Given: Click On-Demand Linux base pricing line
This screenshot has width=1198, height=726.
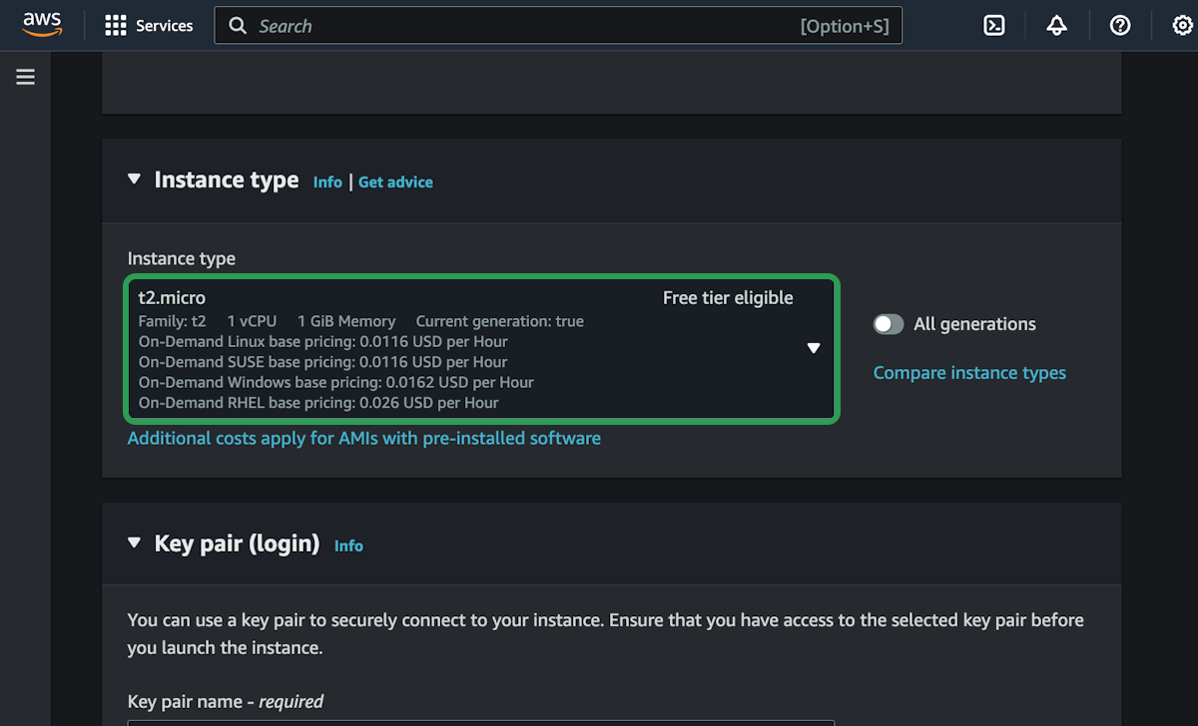Looking at the screenshot, I should pyautogui.click(x=323, y=341).
